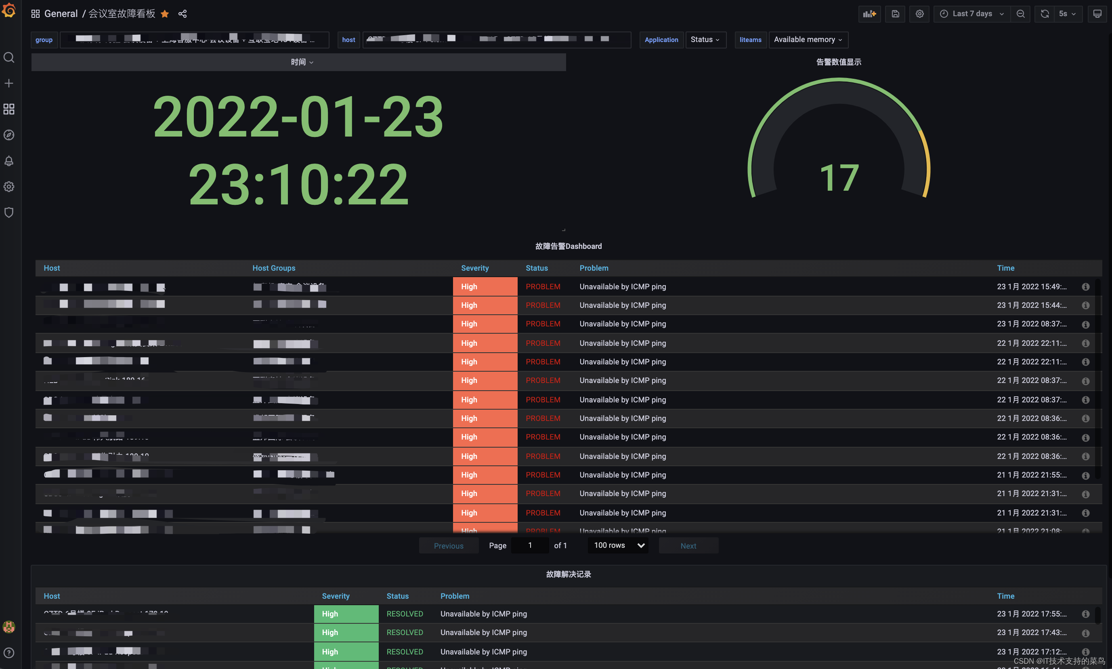The width and height of the screenshot is (1112, 669).
Task: Sort problems table by Status column
Action: tap(537, 268)
